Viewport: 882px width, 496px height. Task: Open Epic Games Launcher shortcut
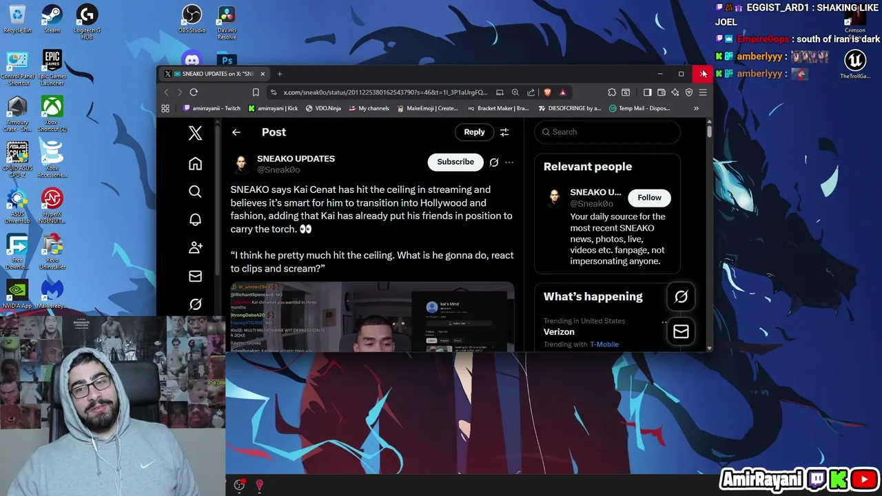52,68
